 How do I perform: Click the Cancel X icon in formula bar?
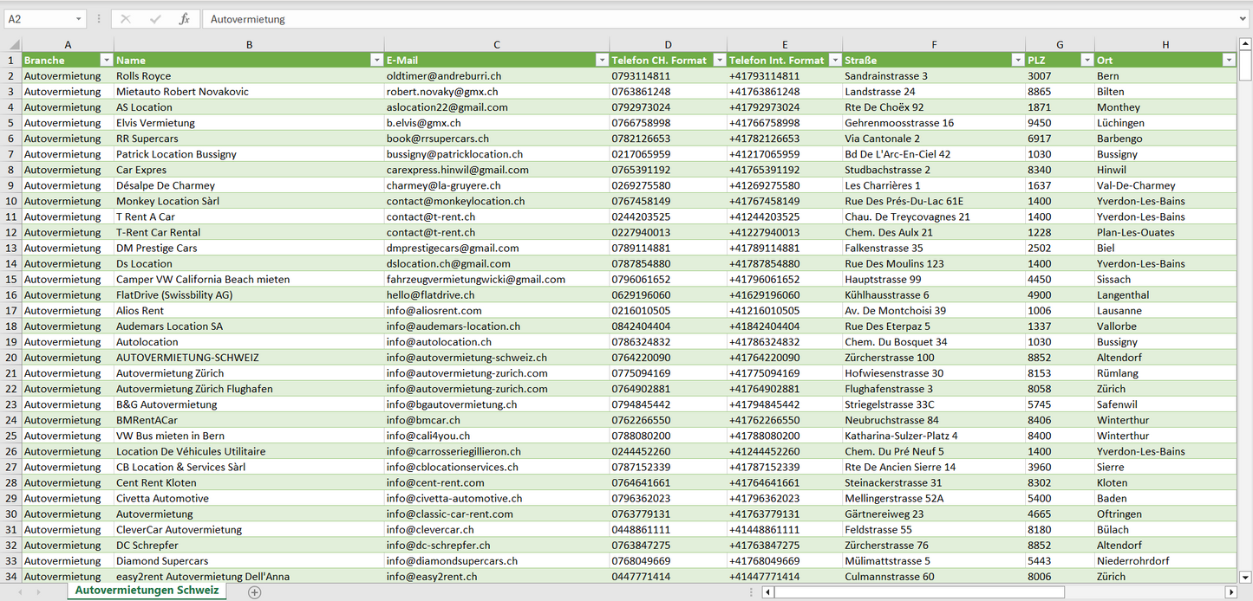tap(126, 19)
